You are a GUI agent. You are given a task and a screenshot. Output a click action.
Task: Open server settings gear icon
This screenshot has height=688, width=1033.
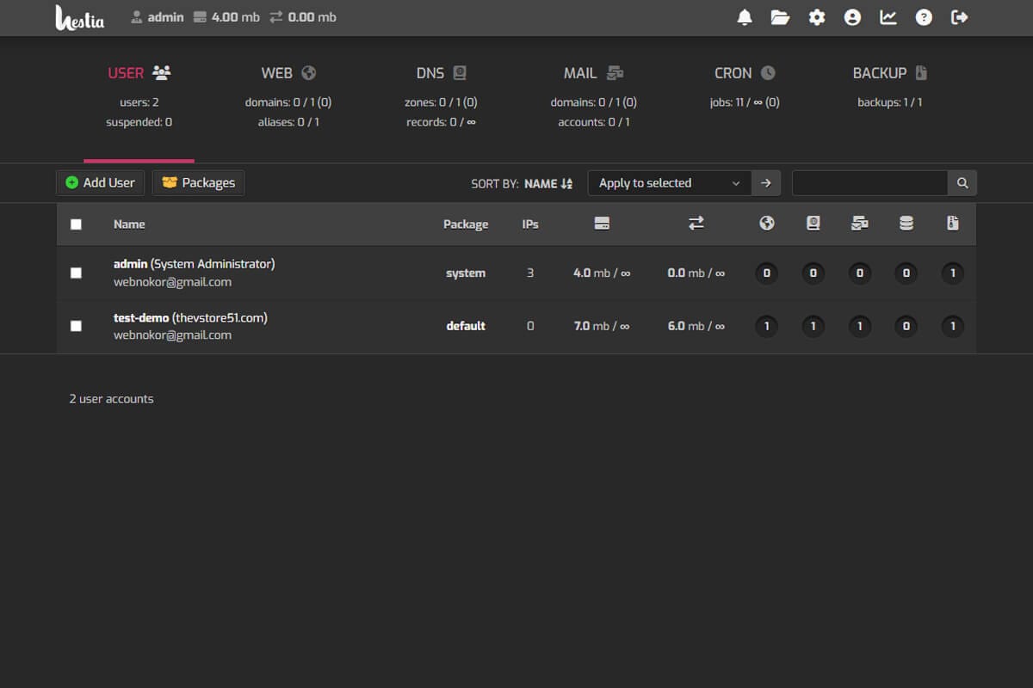point(817,17)
